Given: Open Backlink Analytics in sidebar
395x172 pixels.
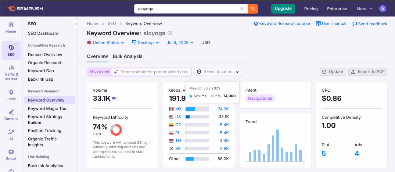Looking at the screenshot, I should coord(45,166).
